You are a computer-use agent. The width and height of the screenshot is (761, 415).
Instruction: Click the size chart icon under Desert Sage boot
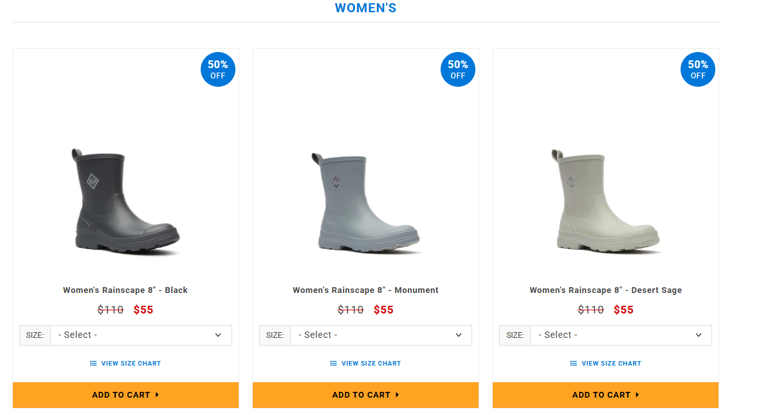pos(573,363)
